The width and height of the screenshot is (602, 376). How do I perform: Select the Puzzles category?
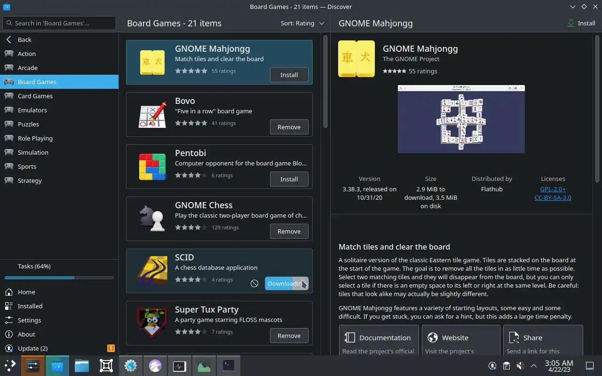[59, 124]
